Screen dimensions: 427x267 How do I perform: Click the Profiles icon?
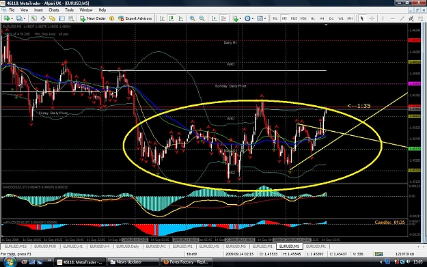(x=19, y=18)
